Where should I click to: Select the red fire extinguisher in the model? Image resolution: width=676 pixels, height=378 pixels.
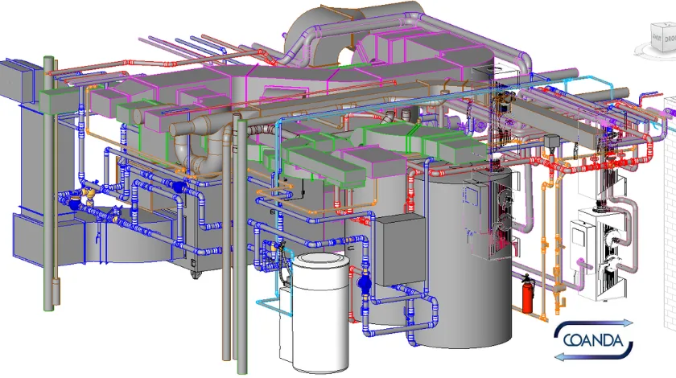(527, 294)
